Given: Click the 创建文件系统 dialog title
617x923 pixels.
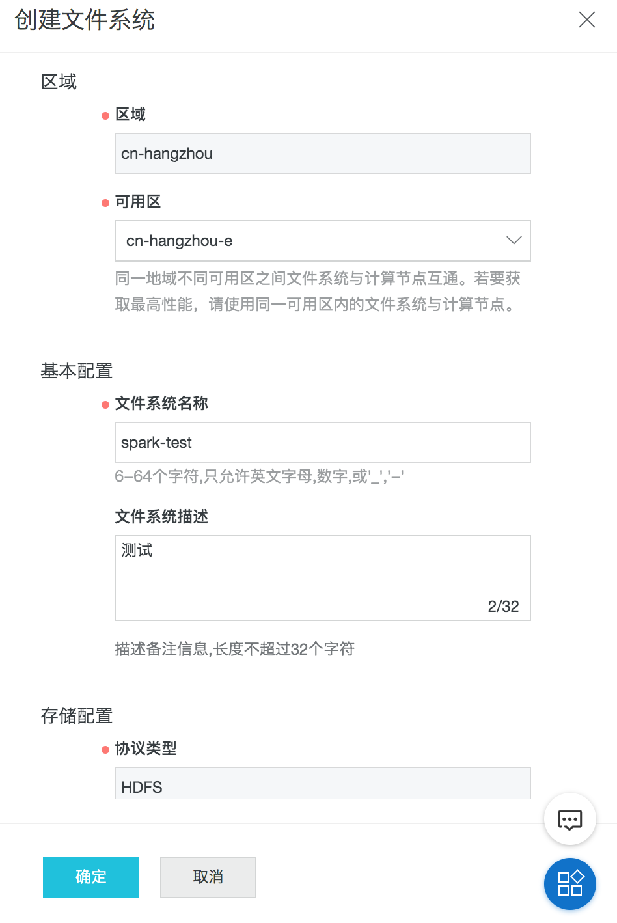Looking at the screenshot, I should pyautogui.click(x=85, y=20).
